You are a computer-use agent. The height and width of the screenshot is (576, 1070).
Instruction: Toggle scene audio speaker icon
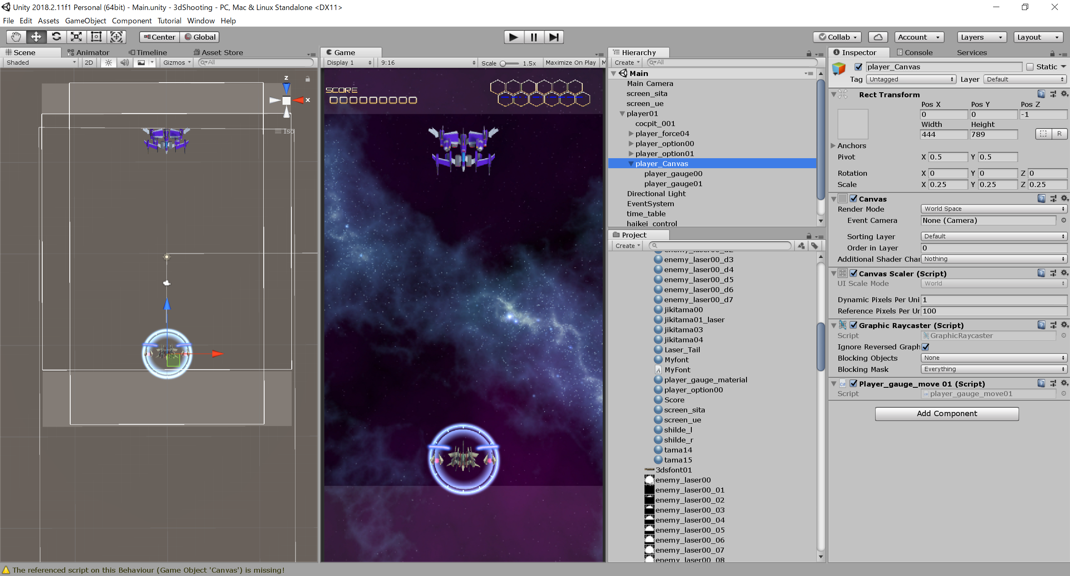pyautogui.click(x=124, y=63)
